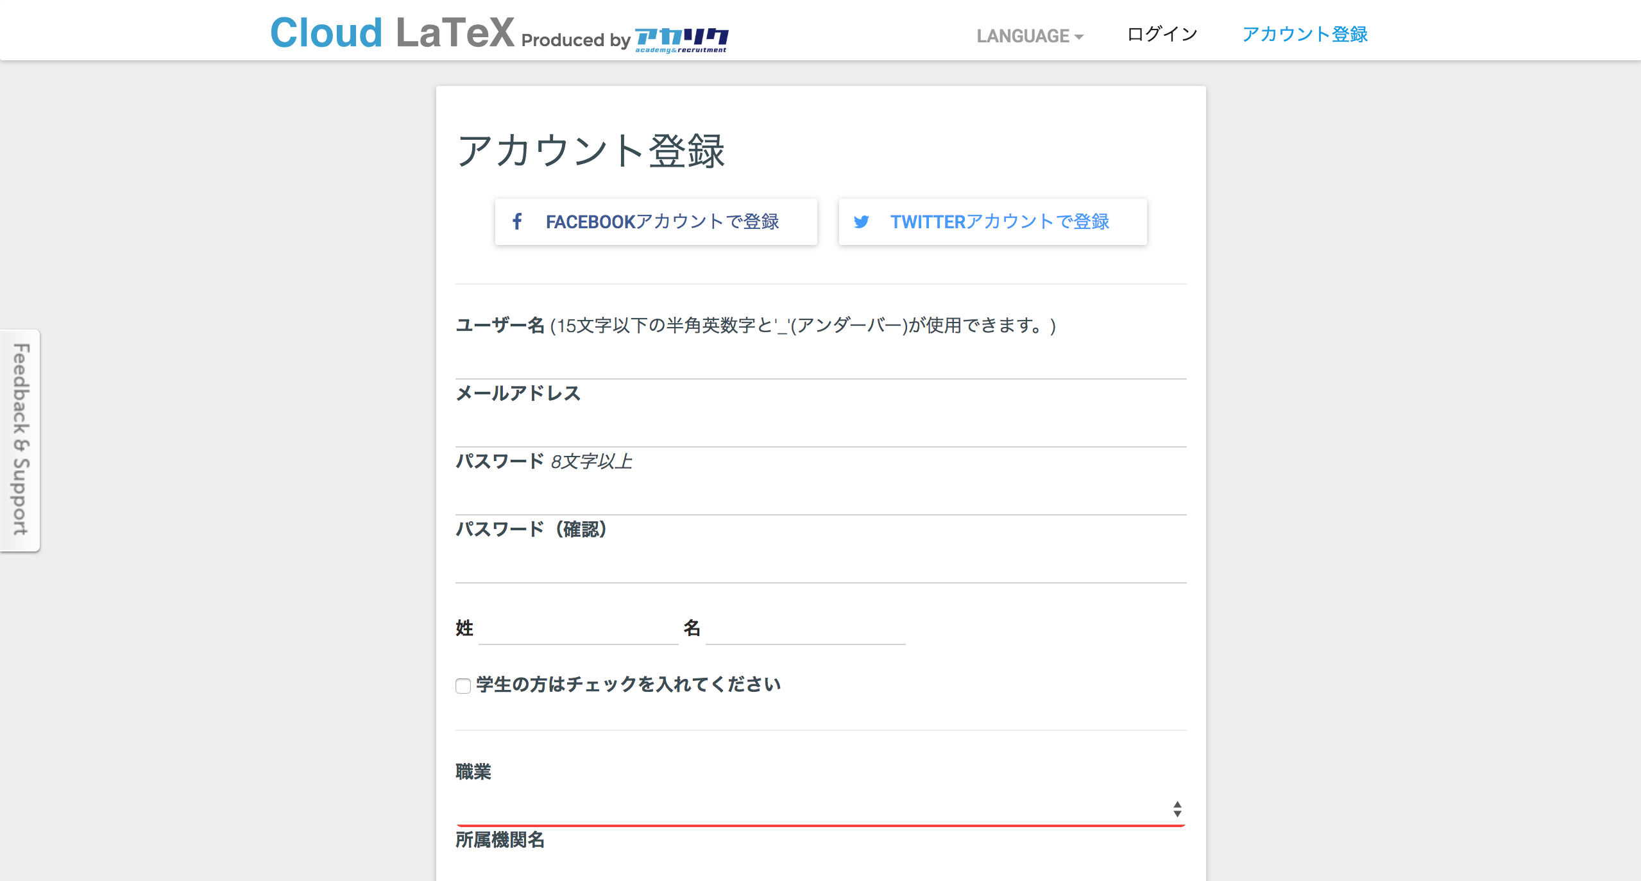
Task: Focus the ユーザー名 input field
Action: 820,360
